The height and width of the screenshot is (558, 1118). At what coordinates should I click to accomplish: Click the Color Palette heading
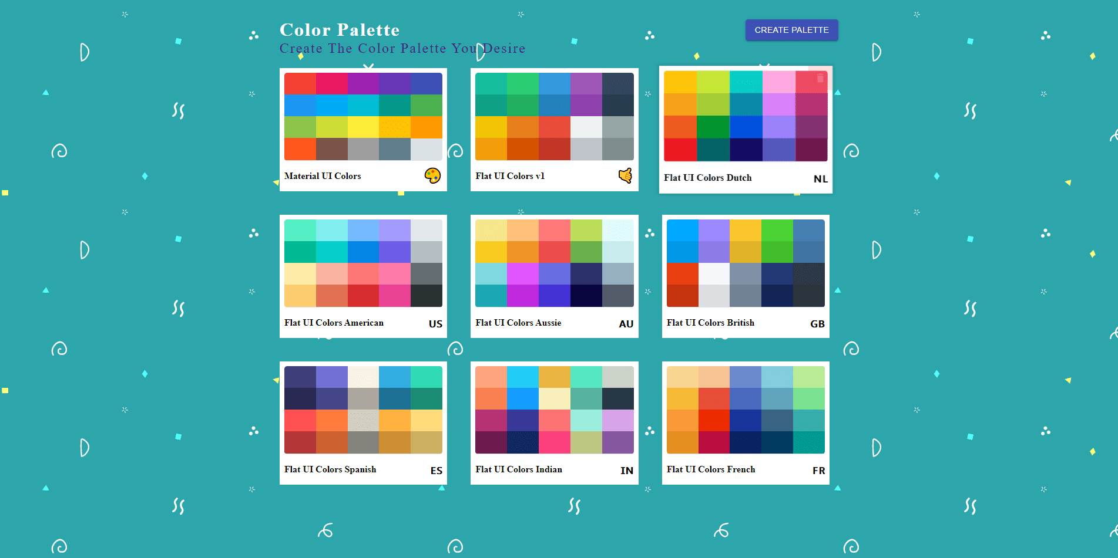coord(340,30)
